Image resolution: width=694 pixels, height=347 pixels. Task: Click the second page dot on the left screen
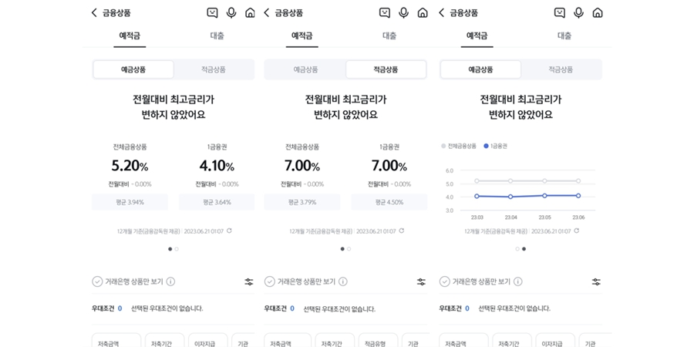point(177,249)
